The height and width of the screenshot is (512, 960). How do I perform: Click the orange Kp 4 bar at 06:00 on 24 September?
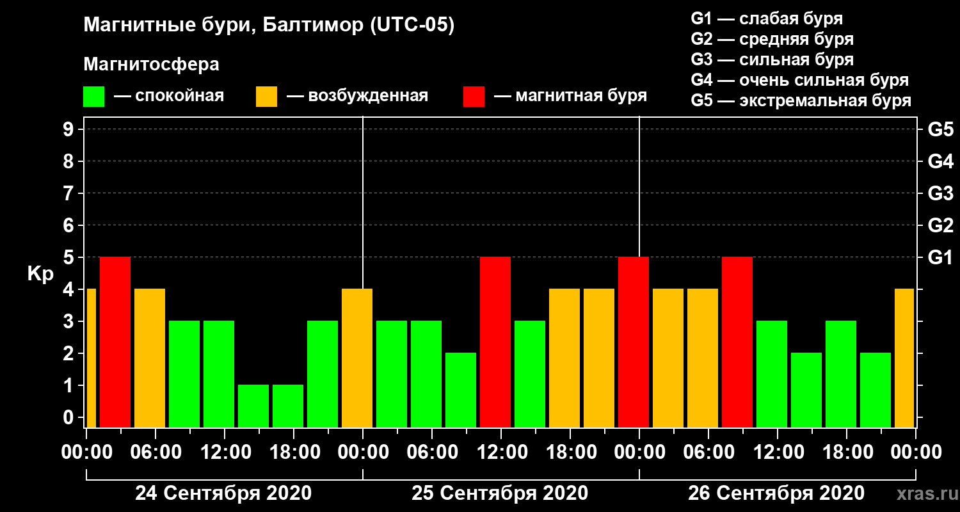(150, 358)
